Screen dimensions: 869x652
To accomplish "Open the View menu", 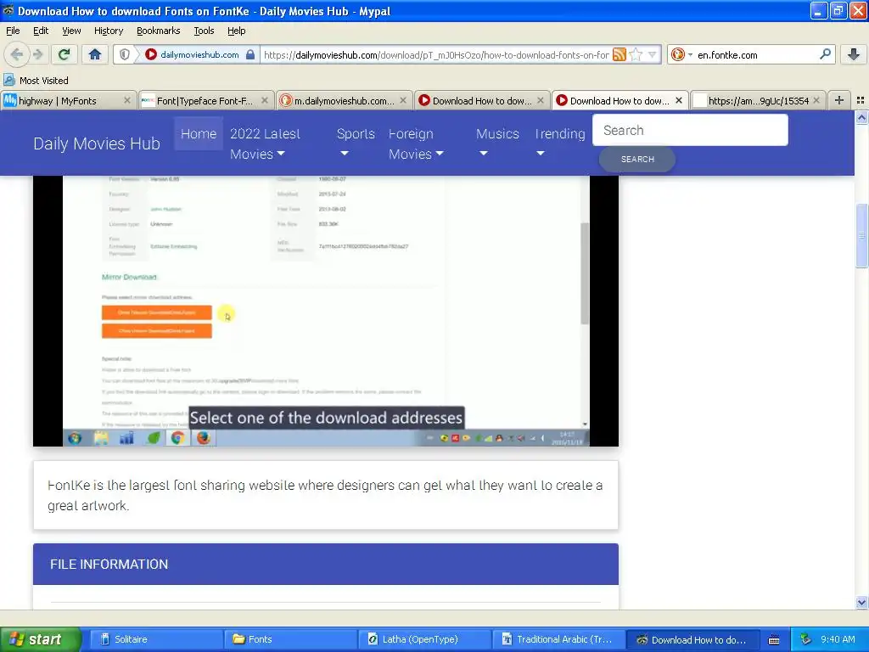I will coord(71,31).
